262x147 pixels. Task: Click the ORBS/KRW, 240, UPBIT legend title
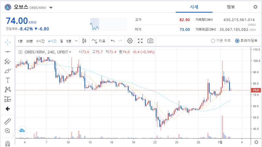tap(46, 52)
